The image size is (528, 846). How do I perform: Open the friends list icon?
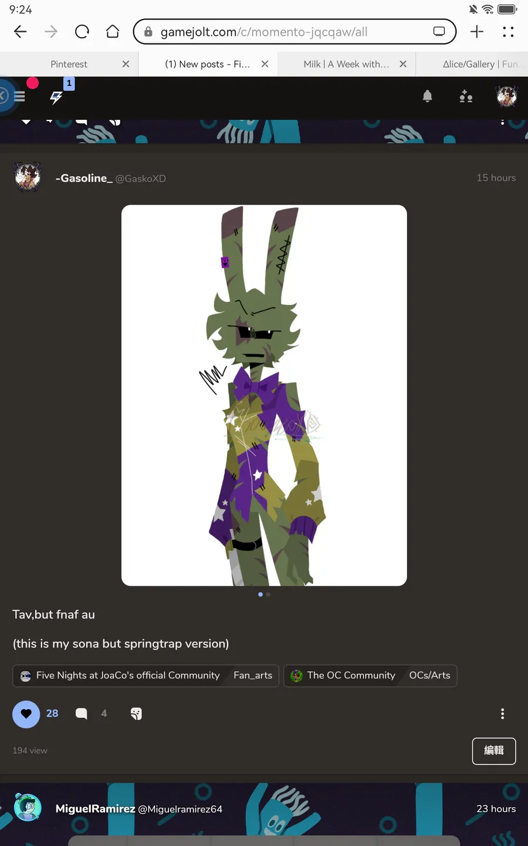click(x=466, y=96)
